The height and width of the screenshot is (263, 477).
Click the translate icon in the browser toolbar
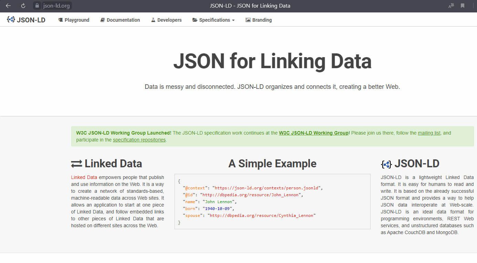(x=451, y=6)
